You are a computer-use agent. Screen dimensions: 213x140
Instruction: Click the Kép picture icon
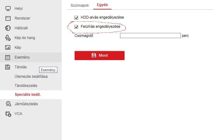pyautogui.click(x=8, y=48)
